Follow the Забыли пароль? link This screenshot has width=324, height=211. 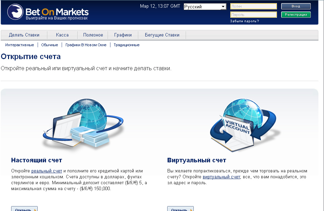tap(245, 21)
